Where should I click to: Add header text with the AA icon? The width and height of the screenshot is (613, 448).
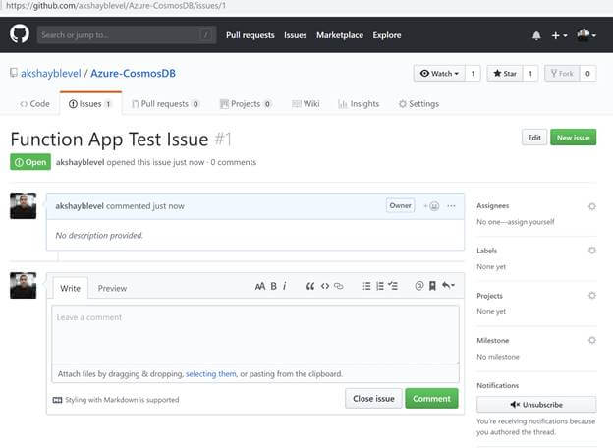click(x=260, y=286)
